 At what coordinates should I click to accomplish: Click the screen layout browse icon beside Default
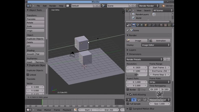tap(68, 6)
